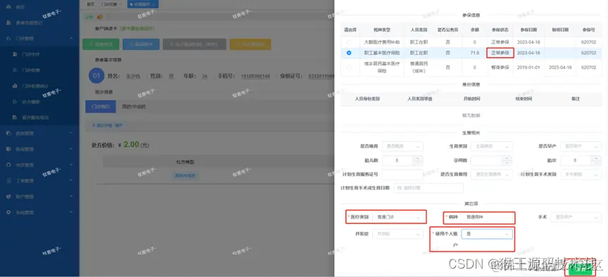
Task: Open the 是否晚育 dropdown
Action: 403,146
